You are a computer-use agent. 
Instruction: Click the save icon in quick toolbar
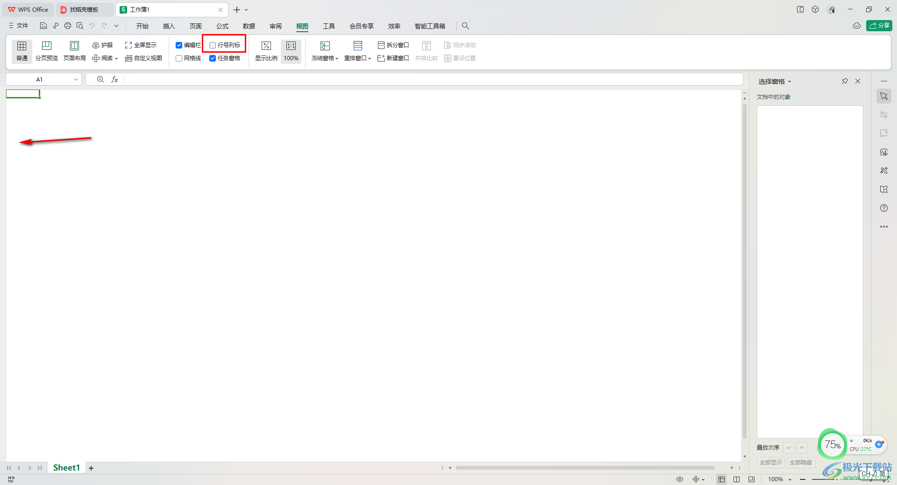click(43, 26)
